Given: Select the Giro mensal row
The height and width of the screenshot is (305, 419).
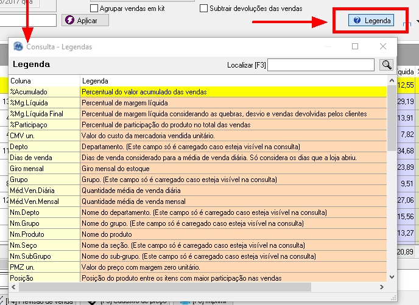Looking at the screenshot, I should click(198, 169).
